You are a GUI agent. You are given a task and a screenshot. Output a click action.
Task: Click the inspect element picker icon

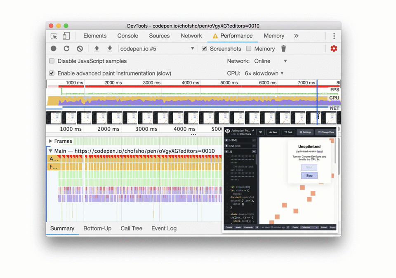54,36
